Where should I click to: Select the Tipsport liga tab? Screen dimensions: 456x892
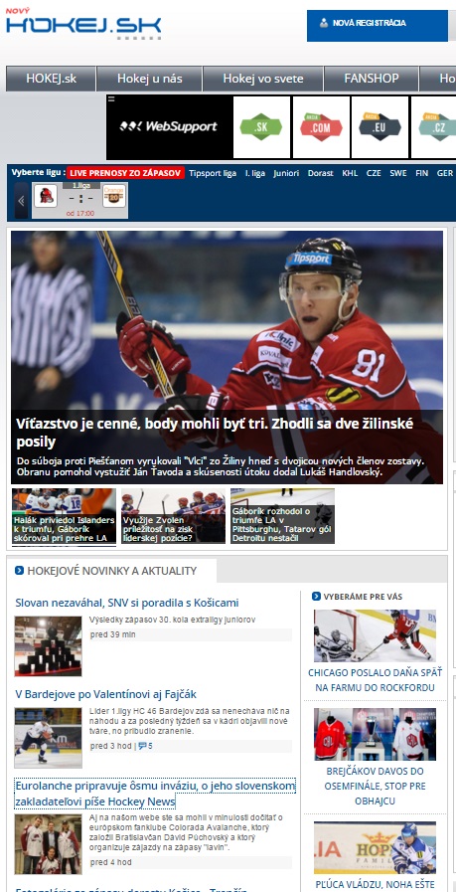tap(213, 173)
